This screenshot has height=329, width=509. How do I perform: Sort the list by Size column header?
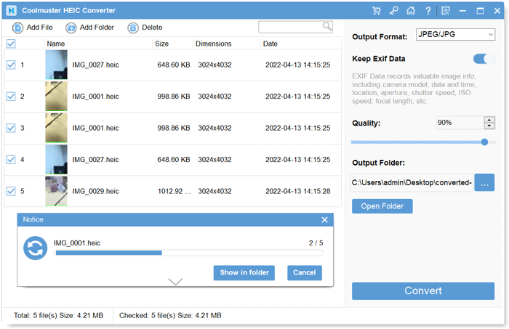click(x=161, y=44)
